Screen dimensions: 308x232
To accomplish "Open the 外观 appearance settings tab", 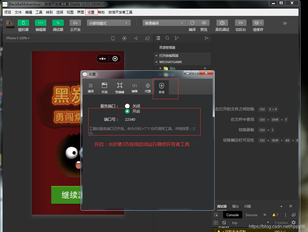I will (x=104, y=88).
